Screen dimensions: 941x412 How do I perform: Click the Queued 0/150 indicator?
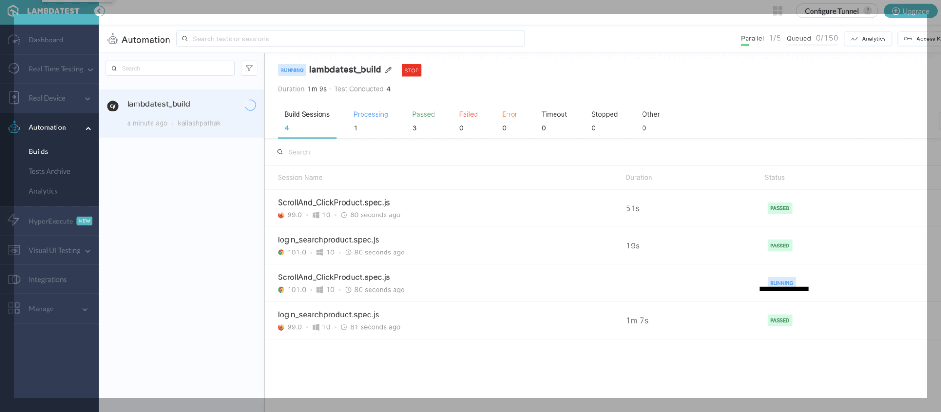(812, 39)
